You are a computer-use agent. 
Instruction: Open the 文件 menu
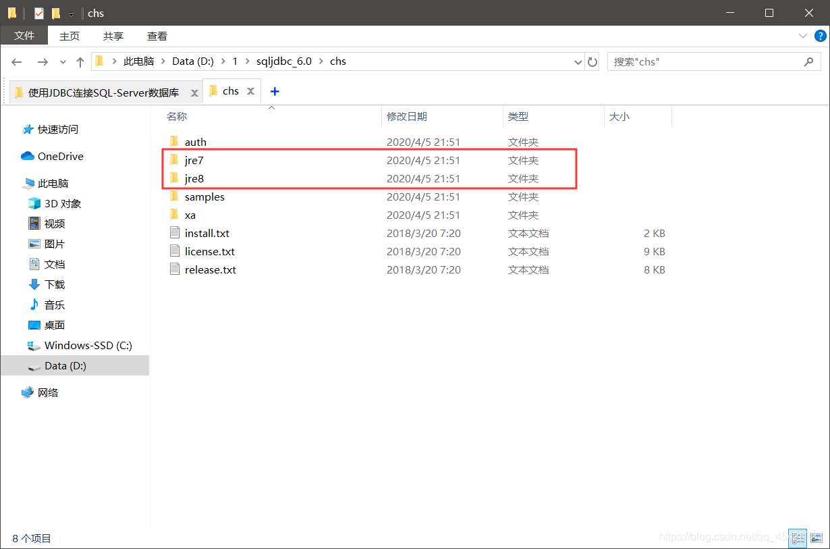click(x=24, y=36)
